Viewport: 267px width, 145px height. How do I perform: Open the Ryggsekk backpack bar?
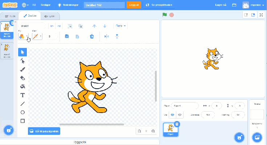[80, 142]
